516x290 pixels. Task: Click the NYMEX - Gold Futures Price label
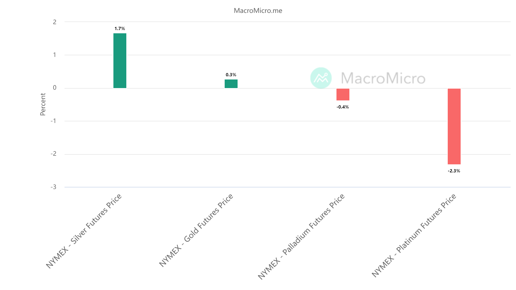196,230
